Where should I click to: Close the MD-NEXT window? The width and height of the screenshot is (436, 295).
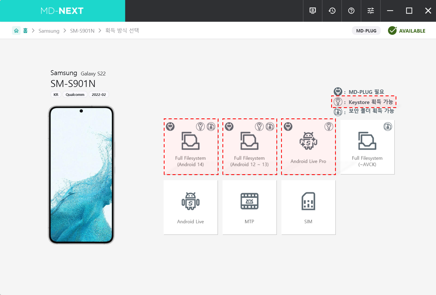(428, 11)
